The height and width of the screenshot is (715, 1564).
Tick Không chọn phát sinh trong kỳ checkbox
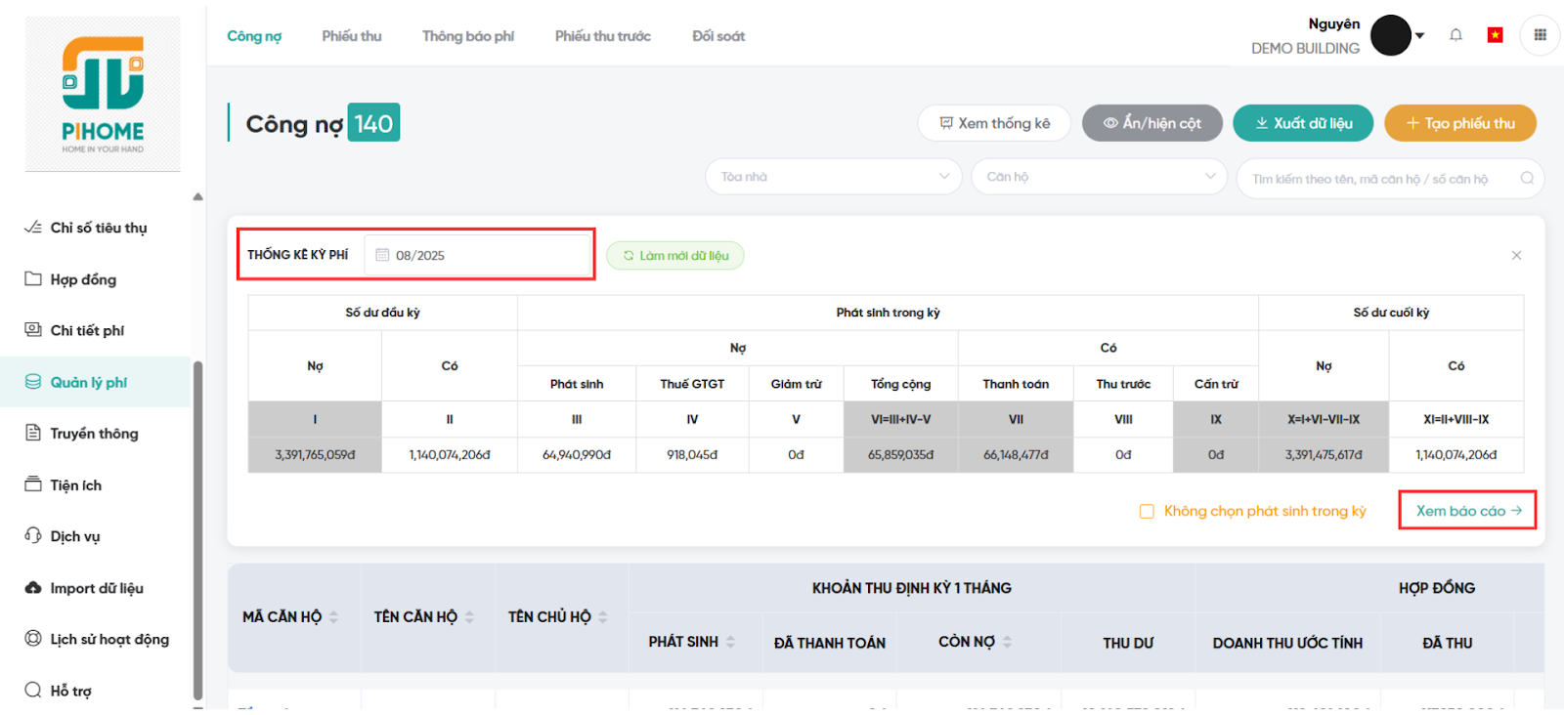1147,511
